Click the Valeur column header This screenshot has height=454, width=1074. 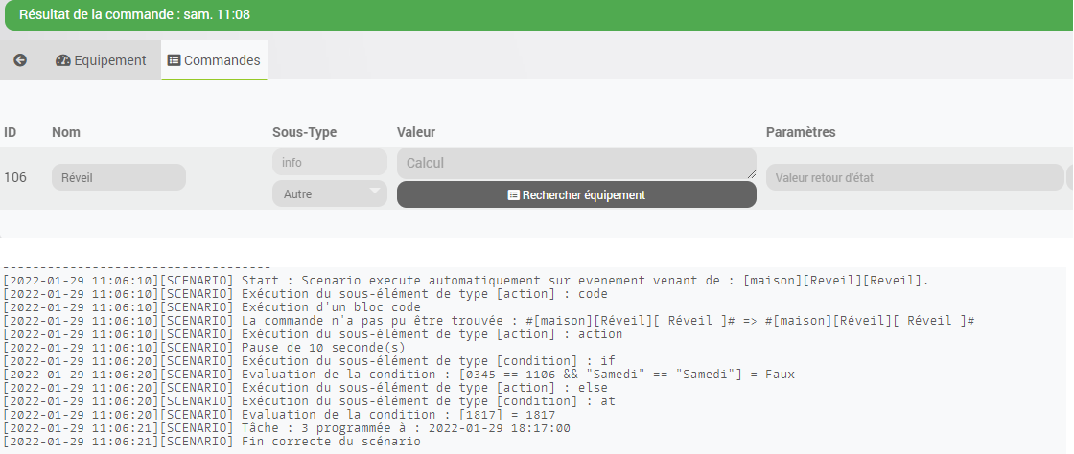(x=416, y=132)
